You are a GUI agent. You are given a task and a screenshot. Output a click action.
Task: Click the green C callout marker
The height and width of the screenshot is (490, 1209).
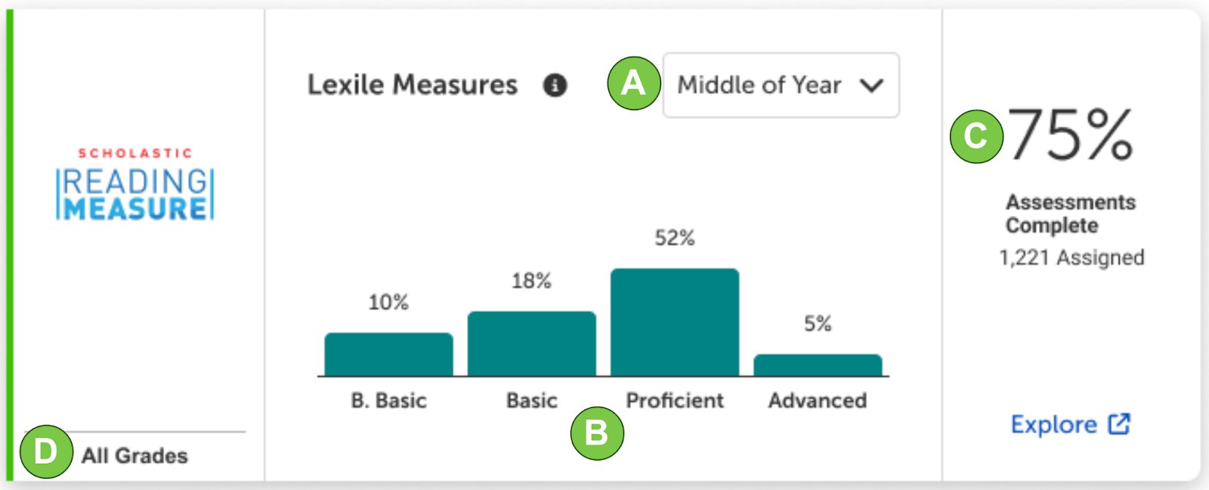[976, 136]
